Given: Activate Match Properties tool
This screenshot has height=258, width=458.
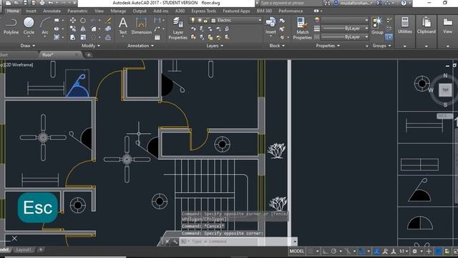Looking at the screenshot, I should coord(302,28).
